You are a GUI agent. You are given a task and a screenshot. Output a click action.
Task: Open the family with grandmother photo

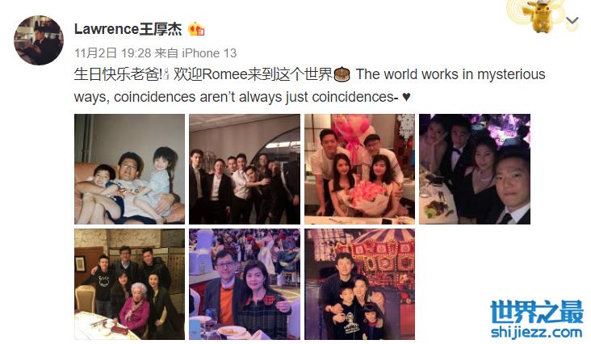pyautogui.click(x=130, y=284)
